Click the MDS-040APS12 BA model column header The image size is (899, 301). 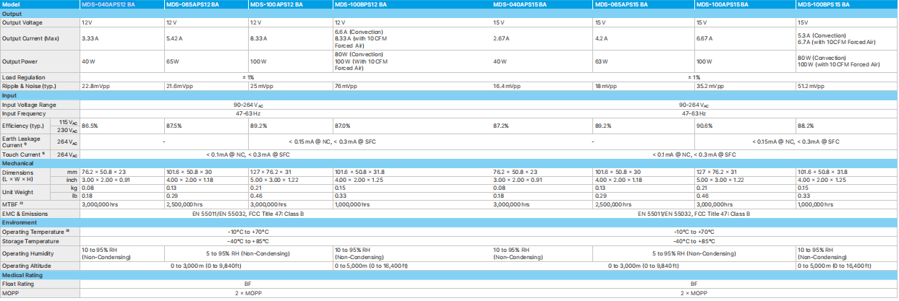(106, 4)
